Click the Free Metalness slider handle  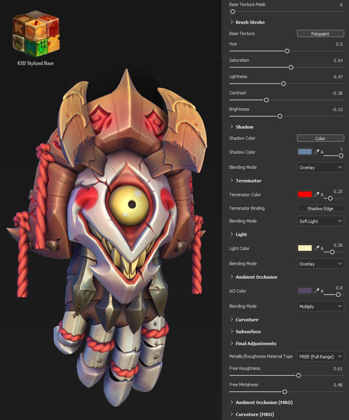(285, 392)
